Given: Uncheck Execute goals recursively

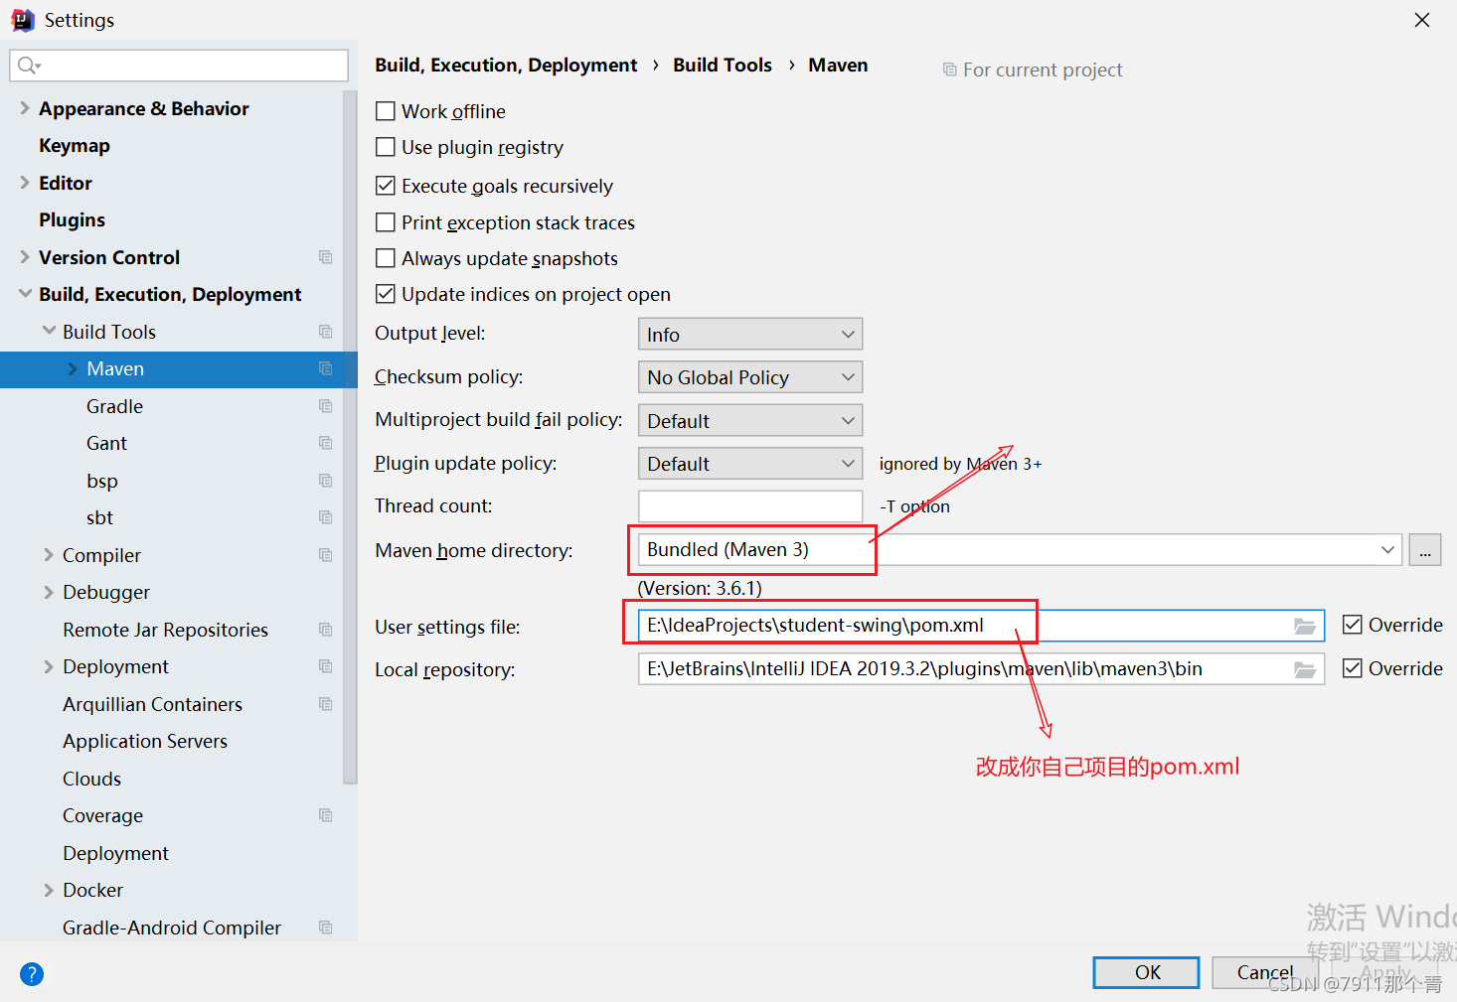Looking at the screenshot, I should (x=386, y=186).
